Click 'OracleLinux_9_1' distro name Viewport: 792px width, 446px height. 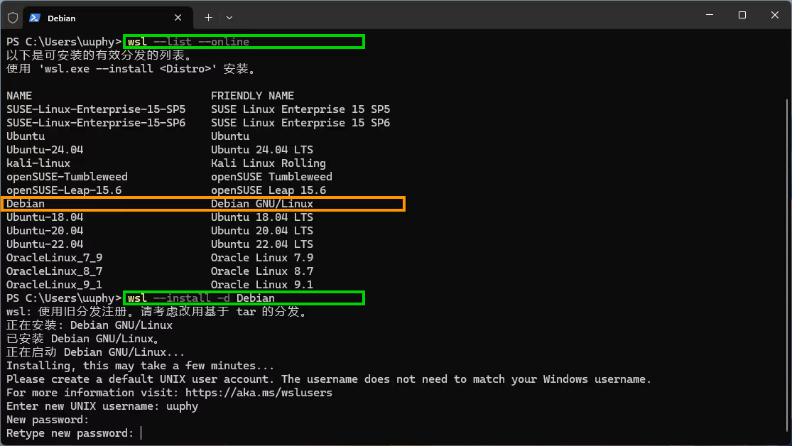tap(55, 284)
